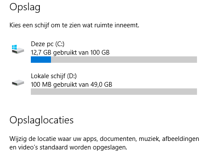The width and height of the screenshot is (206, 158).
Task: Open the Deze pc (C:) drive label
Action: pos(48,44)
